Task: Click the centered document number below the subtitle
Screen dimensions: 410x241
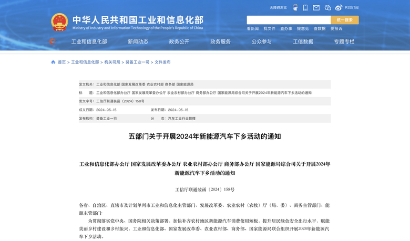Action: coord(205,190)
